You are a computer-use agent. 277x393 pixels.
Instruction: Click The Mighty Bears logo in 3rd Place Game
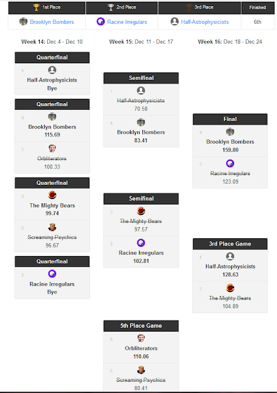230,288
